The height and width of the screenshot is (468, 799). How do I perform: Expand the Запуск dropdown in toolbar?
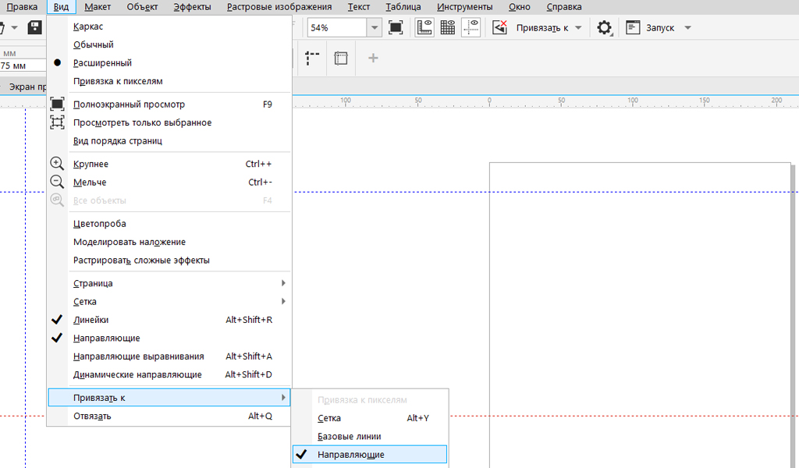[x=687, y=28]
